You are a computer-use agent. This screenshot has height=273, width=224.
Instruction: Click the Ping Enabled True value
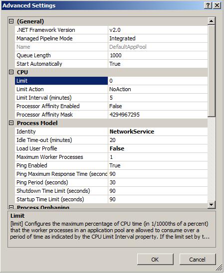(x=158, y=165)
